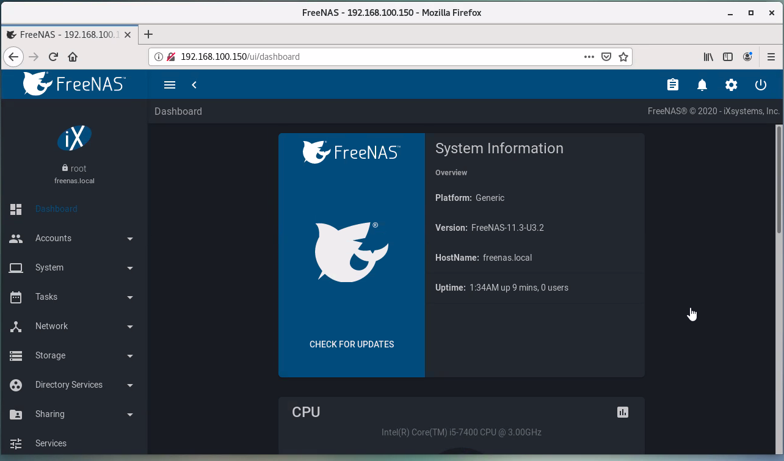Click the iX logo in the sidebar

coord(74,138)
